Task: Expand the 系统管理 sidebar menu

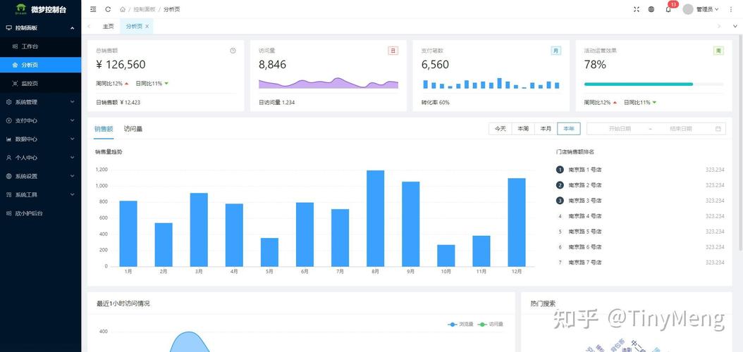Action: coord(40,102)
